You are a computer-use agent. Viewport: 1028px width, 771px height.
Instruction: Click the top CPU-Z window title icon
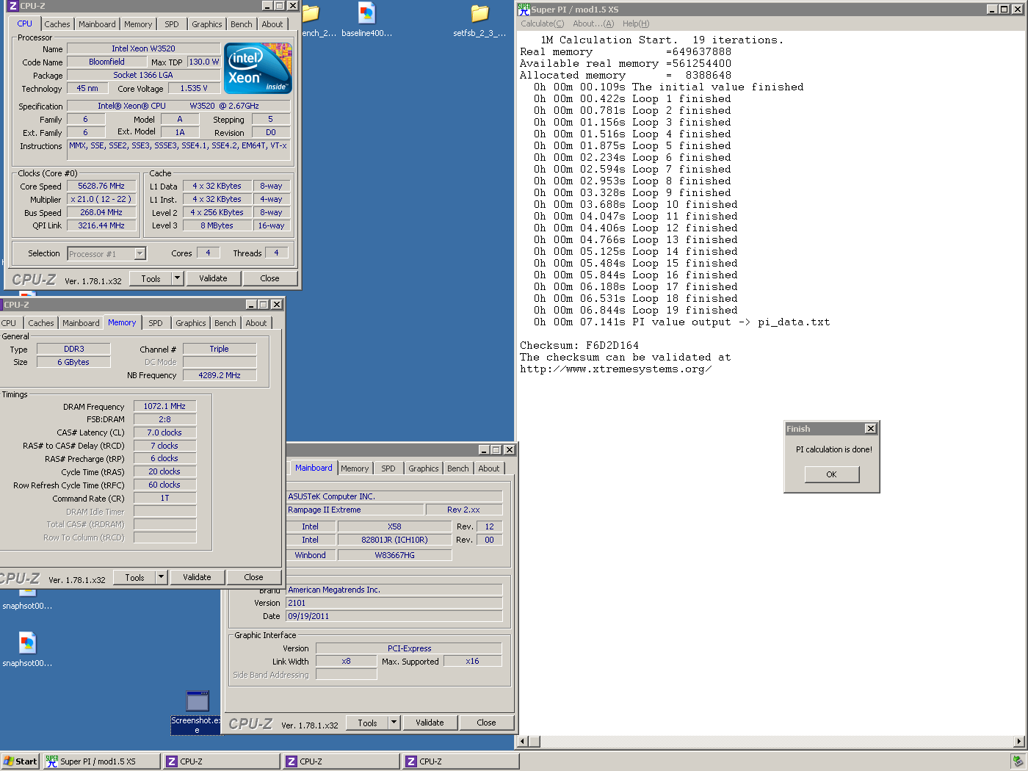12,6
